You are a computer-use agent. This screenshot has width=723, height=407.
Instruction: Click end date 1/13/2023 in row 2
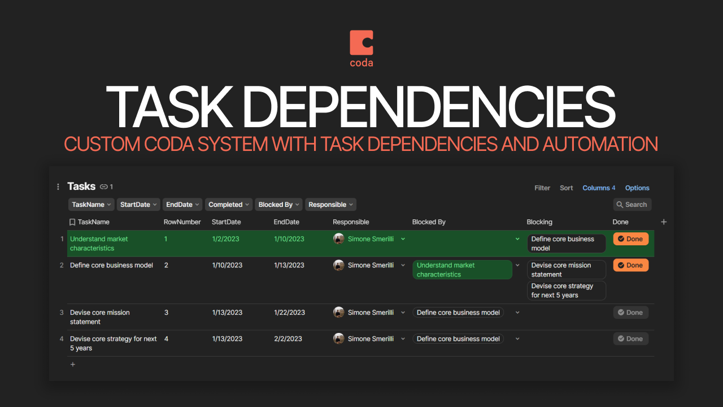[289, 265]
